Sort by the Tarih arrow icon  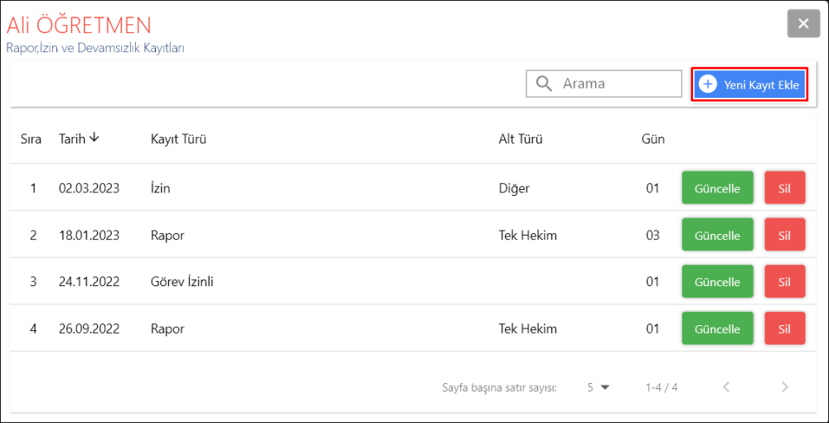tap(95, 138)
